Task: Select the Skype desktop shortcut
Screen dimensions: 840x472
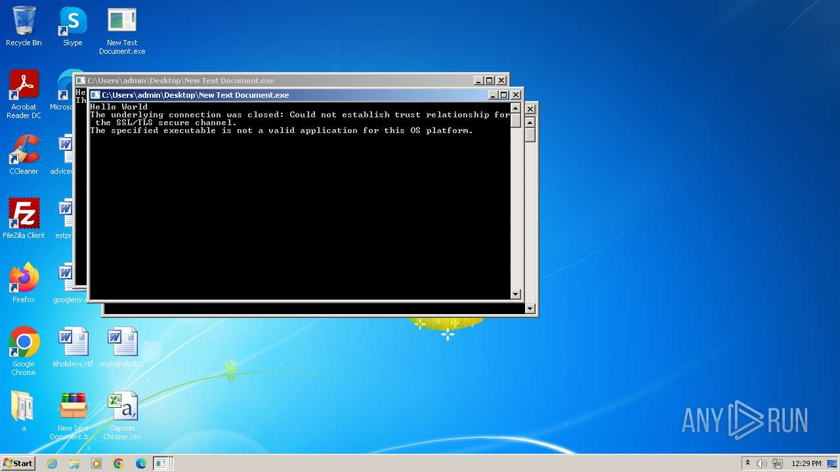Action: (72, 26)
